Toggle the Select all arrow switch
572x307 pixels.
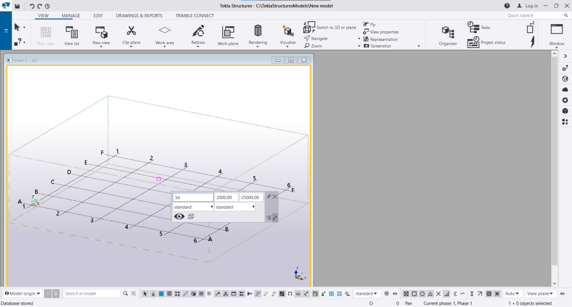(x=145, y=294)
